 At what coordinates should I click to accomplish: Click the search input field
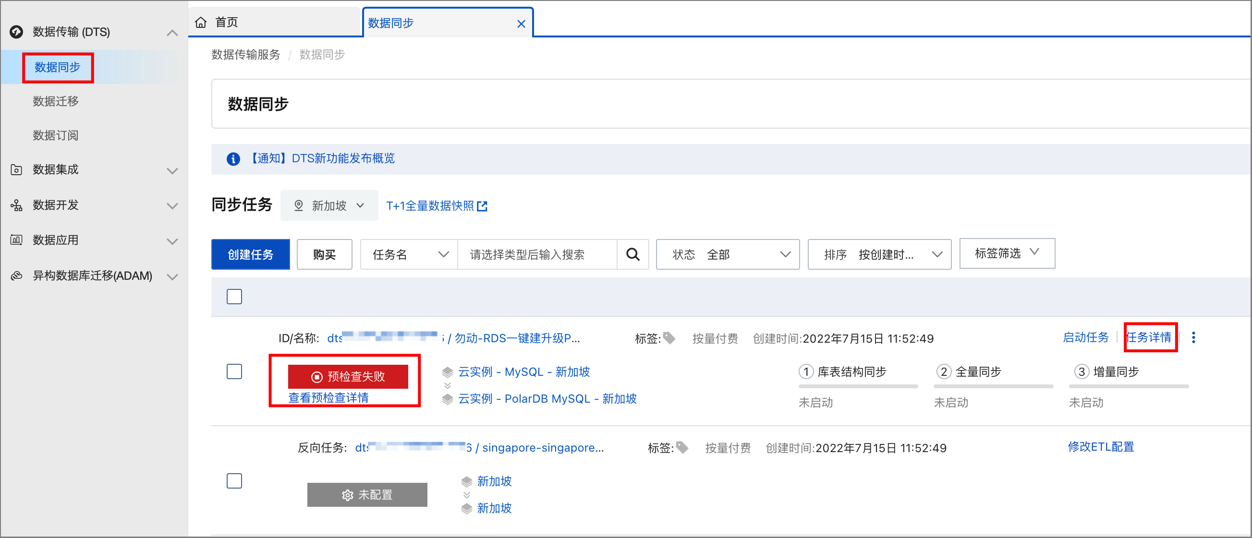point(536,254)
